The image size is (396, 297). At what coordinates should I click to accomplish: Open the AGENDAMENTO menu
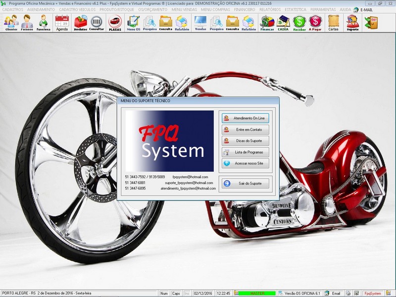click(x=41, y=9)
